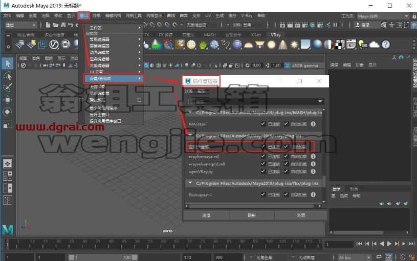Screen dimensions: 417x261
Task: Click the Undo arrow icon
Action: pos(71,25)
